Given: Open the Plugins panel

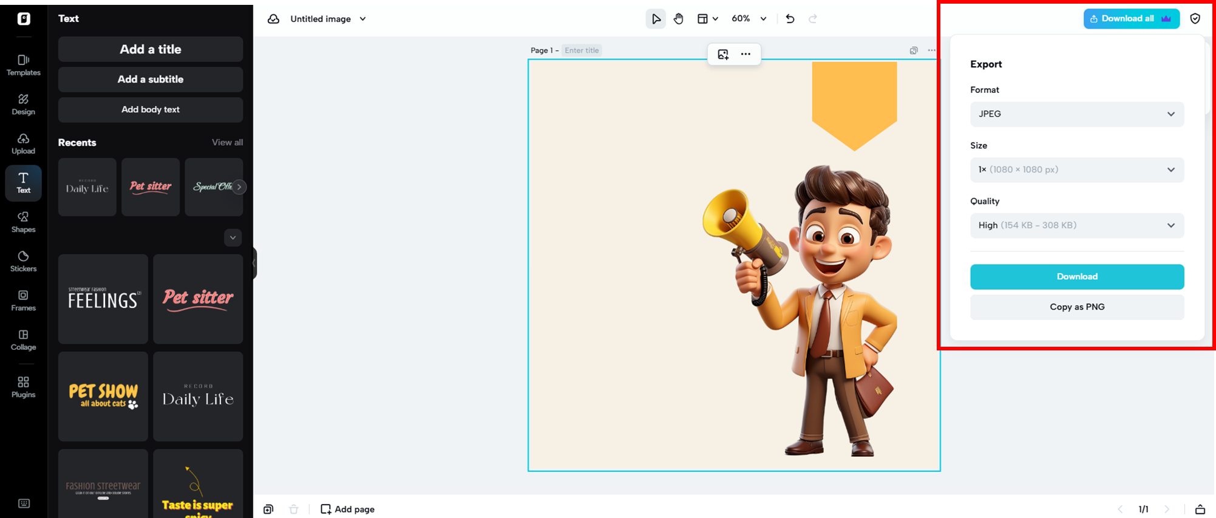Looking at the screenshot, I should coord(23,387).
